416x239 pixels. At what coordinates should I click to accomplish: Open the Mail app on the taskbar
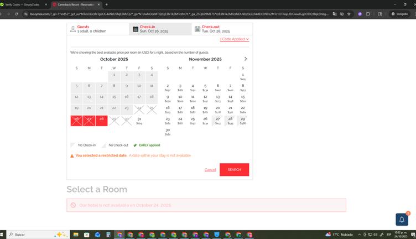point(97,235)
